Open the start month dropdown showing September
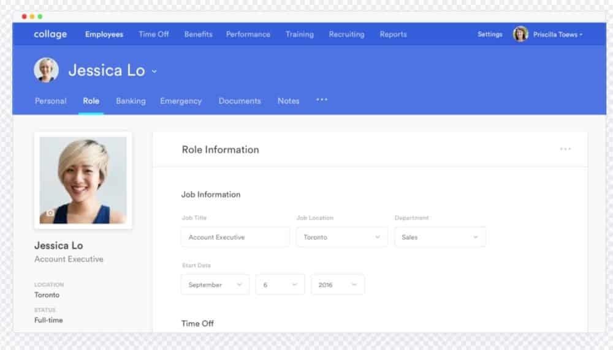The height and width of the screenshot is (350, 613). coord(215,285)
